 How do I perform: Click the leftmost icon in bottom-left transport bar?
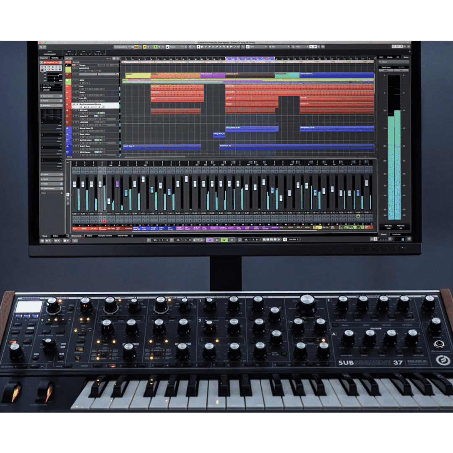click(x=42, y=240)
